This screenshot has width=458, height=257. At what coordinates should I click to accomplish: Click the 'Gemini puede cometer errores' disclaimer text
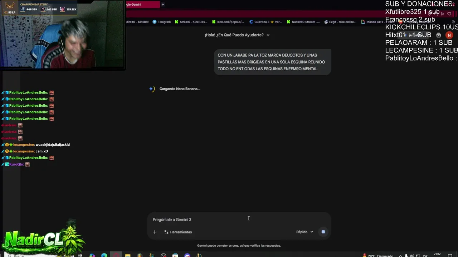[239, 246]
